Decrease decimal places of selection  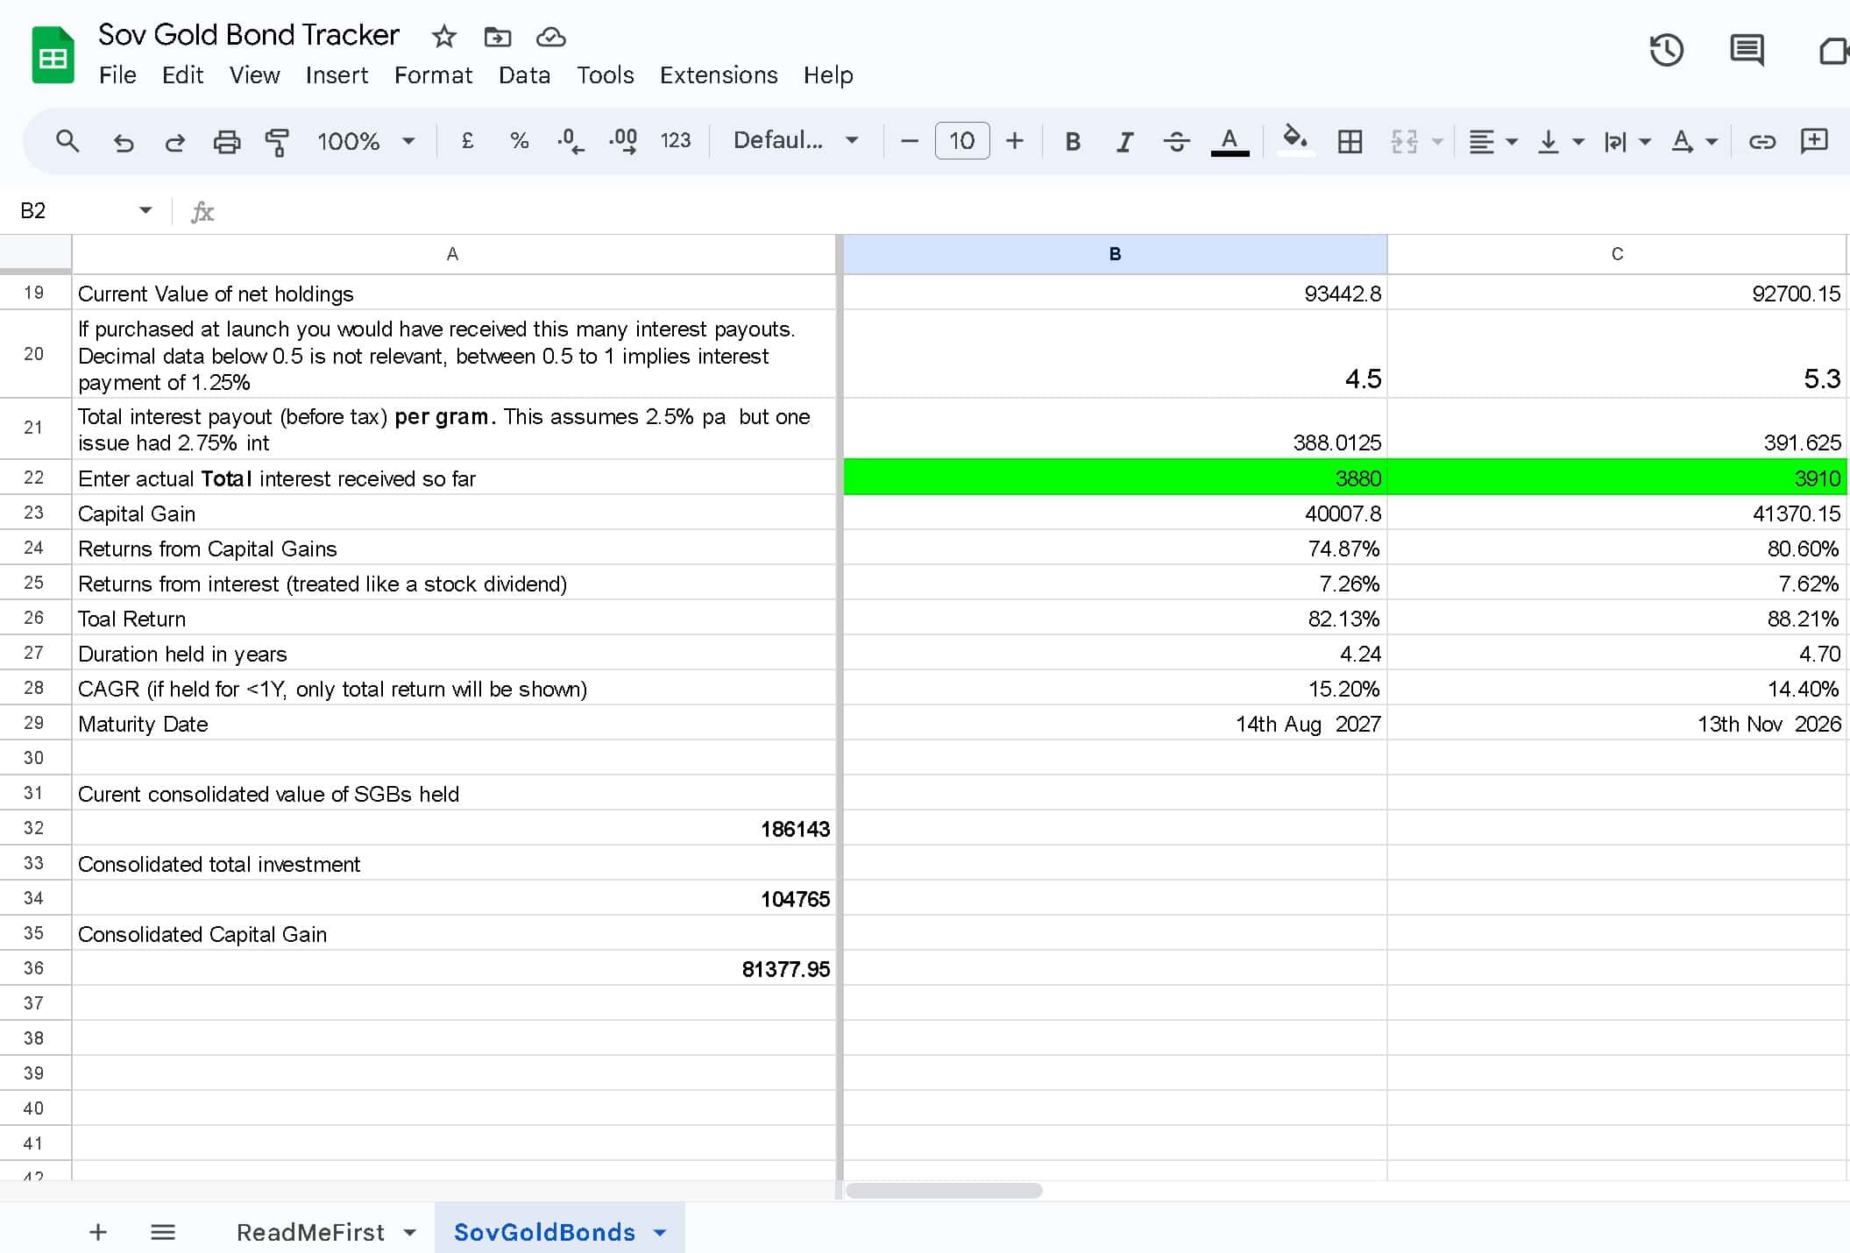tap(570, 141)
